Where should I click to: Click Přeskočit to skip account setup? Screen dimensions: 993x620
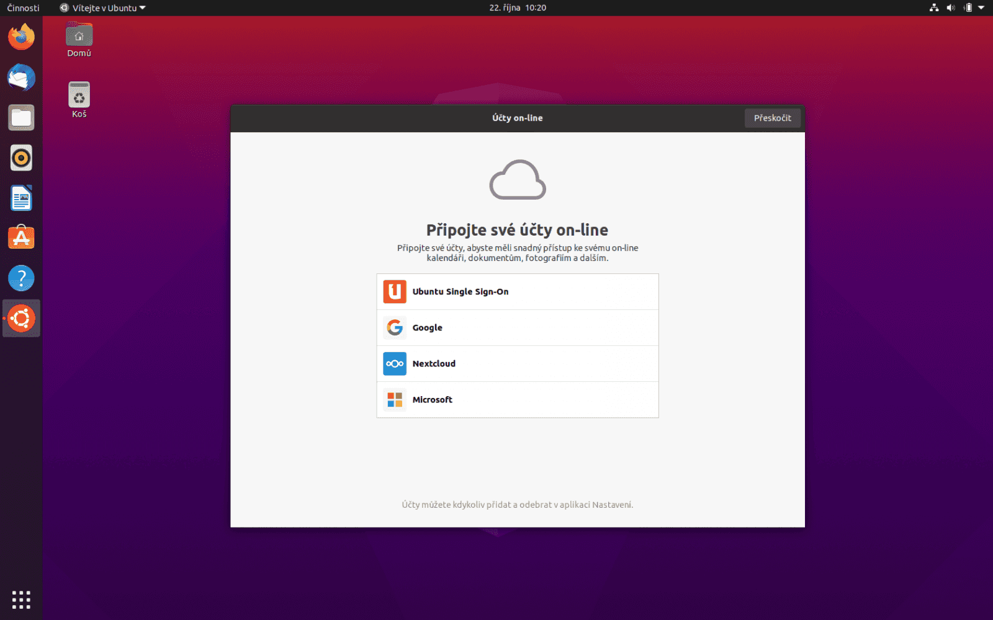point(772,117)
